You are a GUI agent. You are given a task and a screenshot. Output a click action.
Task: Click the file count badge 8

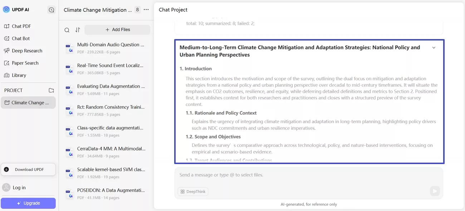click(x=137, y=10)
